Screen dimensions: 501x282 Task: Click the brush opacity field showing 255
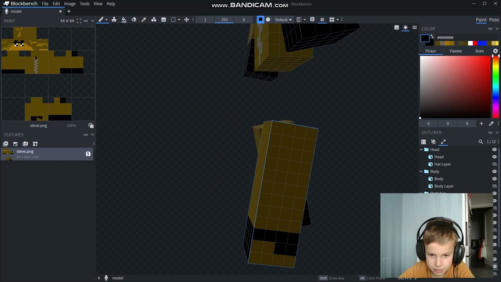pyautogui.click(x=224, y=20)
